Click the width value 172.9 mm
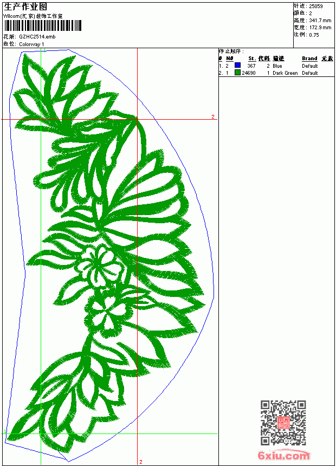 coord(320,28)
